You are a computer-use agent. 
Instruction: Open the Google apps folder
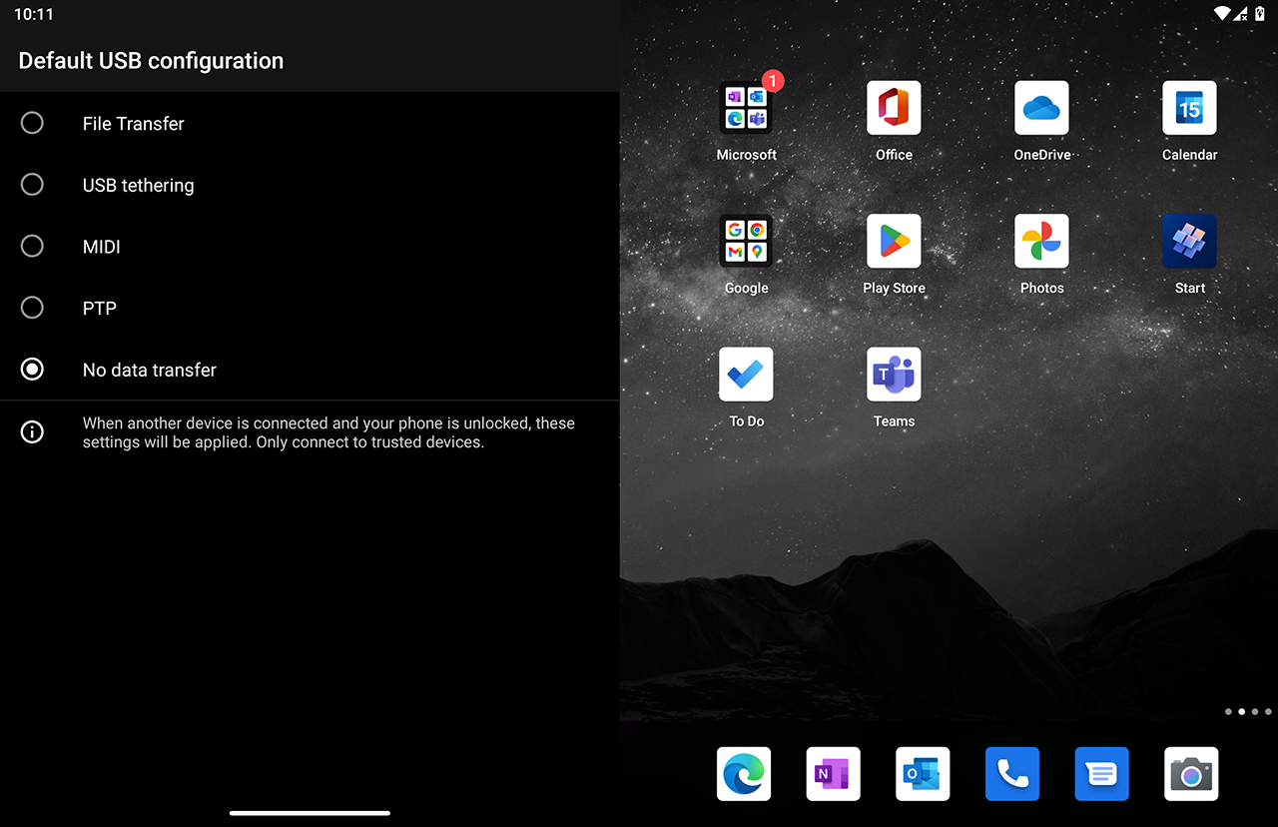[746, 241]
